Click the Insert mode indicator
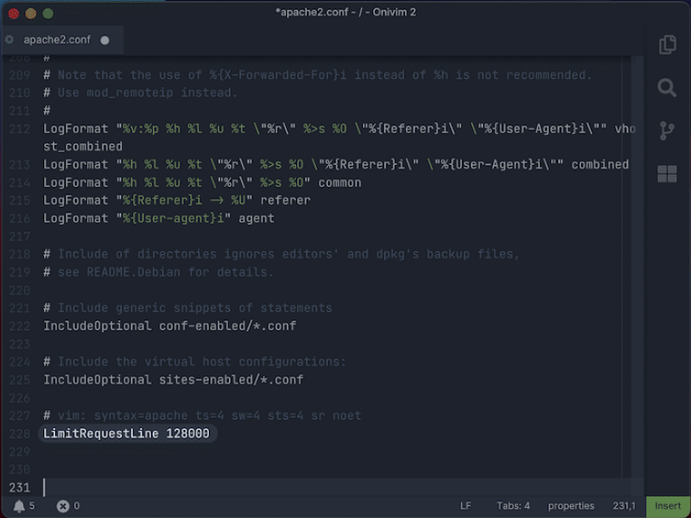 (668, 506)
